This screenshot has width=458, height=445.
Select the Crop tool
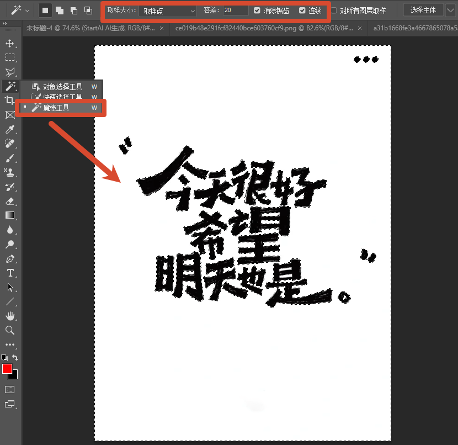9,100
